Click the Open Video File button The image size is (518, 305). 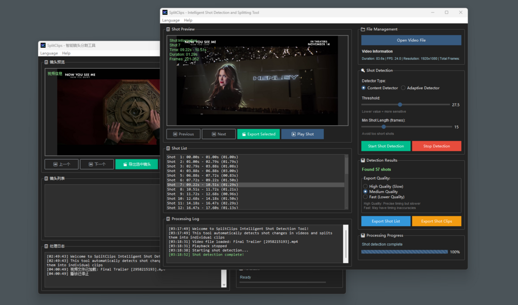[x=411, y=40]
